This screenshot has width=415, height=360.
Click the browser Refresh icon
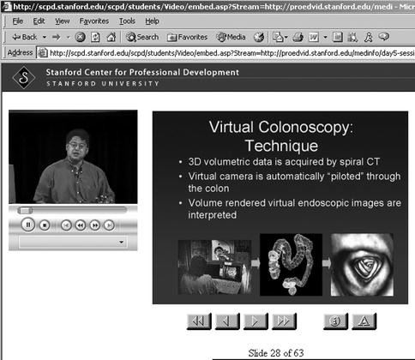coord(95,37)
